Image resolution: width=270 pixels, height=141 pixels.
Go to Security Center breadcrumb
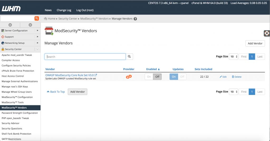tap(68, 19)
